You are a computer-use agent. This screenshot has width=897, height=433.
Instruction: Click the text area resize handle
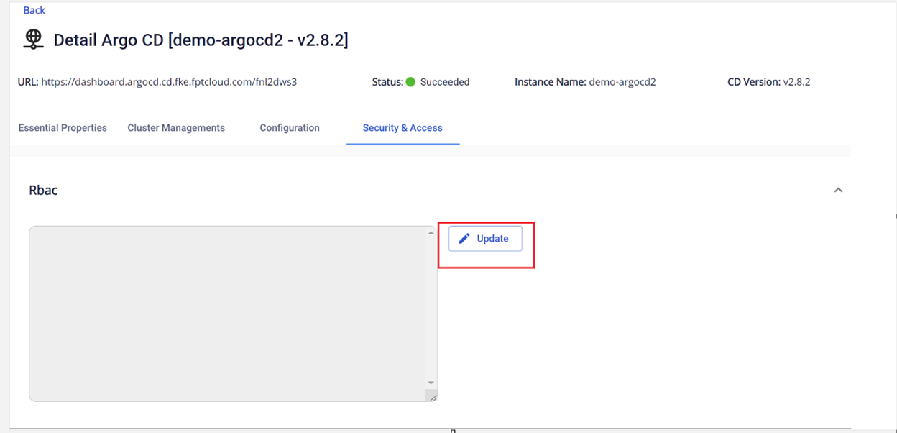[x=433, y=396]
